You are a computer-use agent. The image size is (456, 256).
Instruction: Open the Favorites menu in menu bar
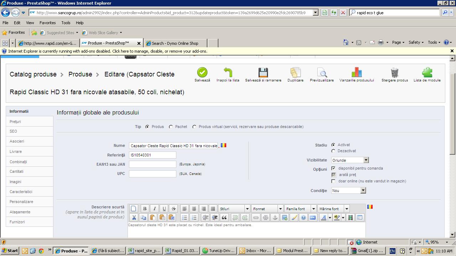tap(47, 23)
